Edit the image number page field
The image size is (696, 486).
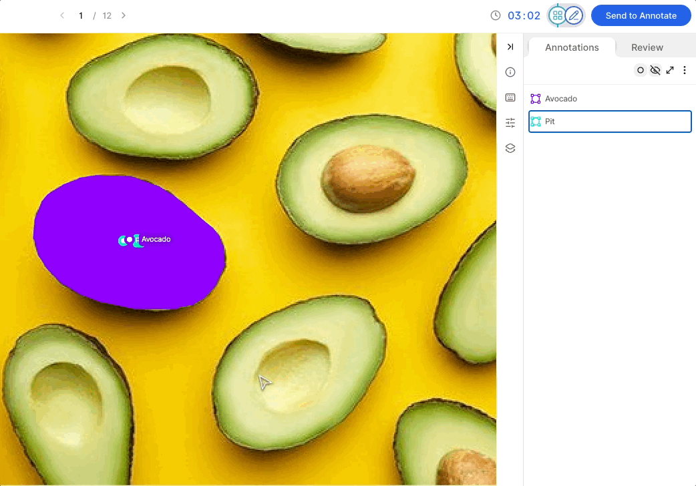[x=81, y=15]
